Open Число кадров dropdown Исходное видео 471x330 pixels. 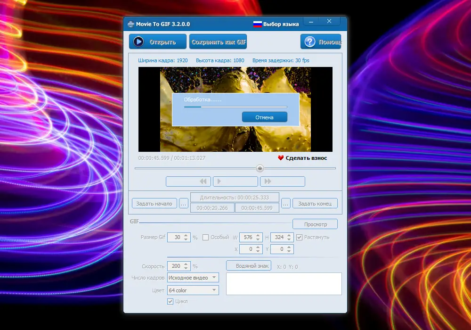point(193,278)
